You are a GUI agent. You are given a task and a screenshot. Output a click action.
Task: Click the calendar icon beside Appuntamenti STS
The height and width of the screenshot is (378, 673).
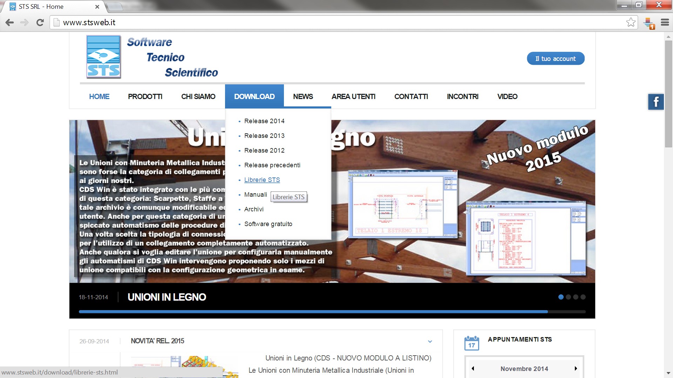click(471, 343)
